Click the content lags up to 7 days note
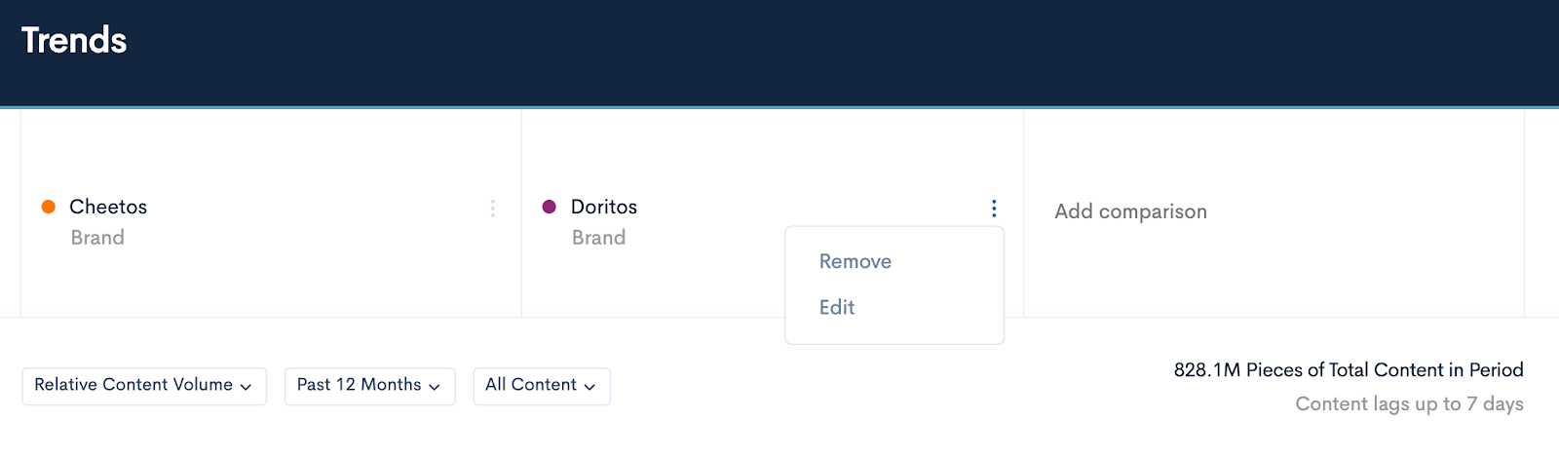The image size is (1559, 458). [1409, 403]
